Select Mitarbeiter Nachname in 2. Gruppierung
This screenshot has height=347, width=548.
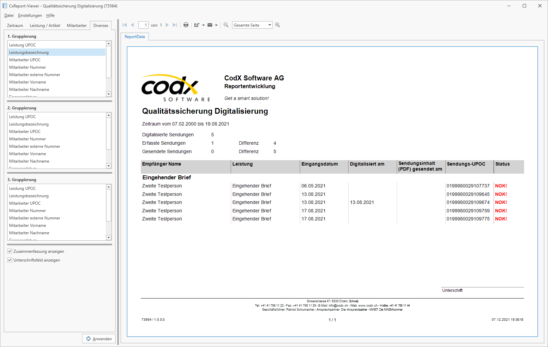(x=57, y=161)
